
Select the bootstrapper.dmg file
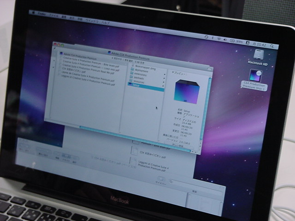(x=146, y=68)
